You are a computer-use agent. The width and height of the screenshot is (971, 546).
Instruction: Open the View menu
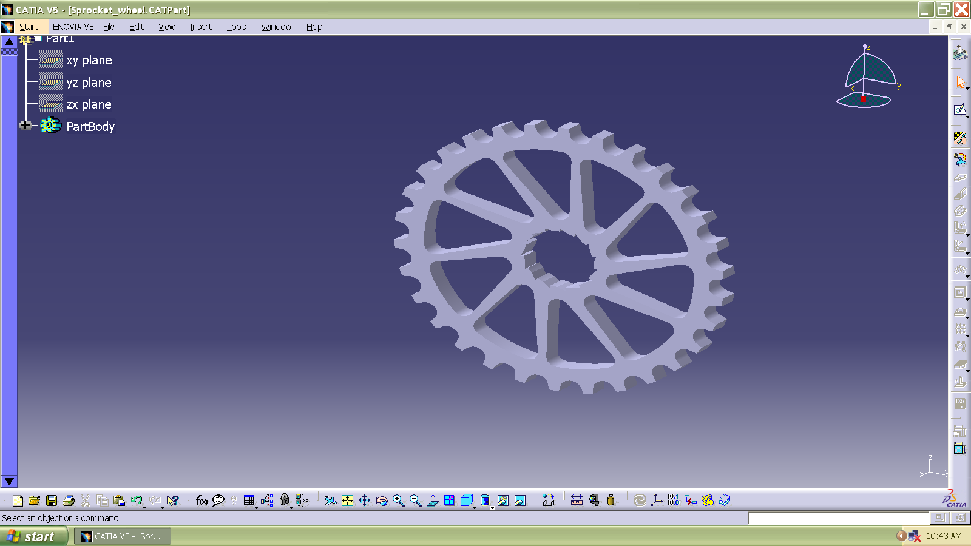[x=167, y=27]
